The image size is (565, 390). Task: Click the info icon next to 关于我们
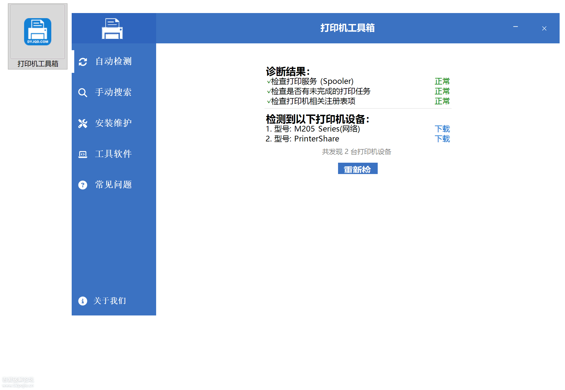click(x=82, y=301)
